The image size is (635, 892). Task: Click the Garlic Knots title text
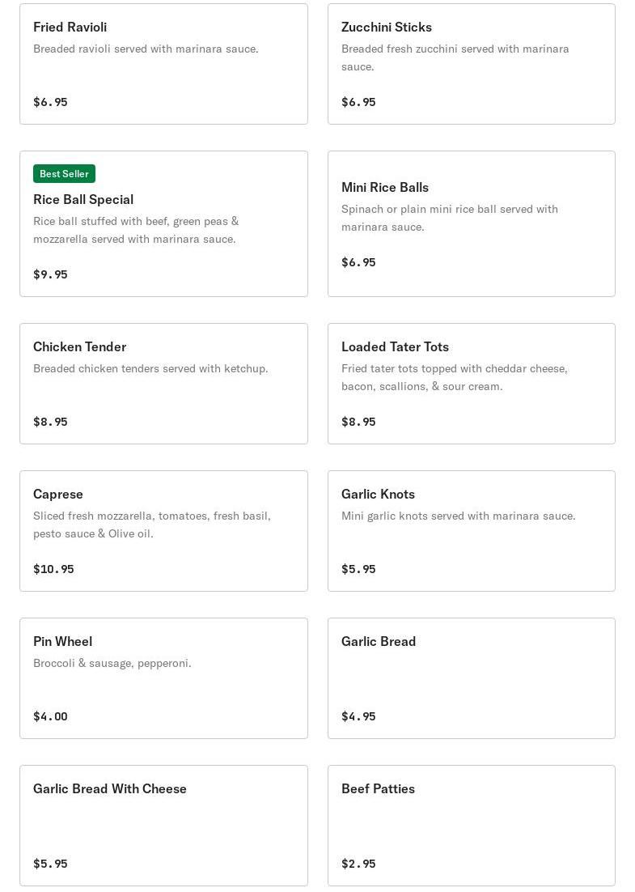pos(378,494)
